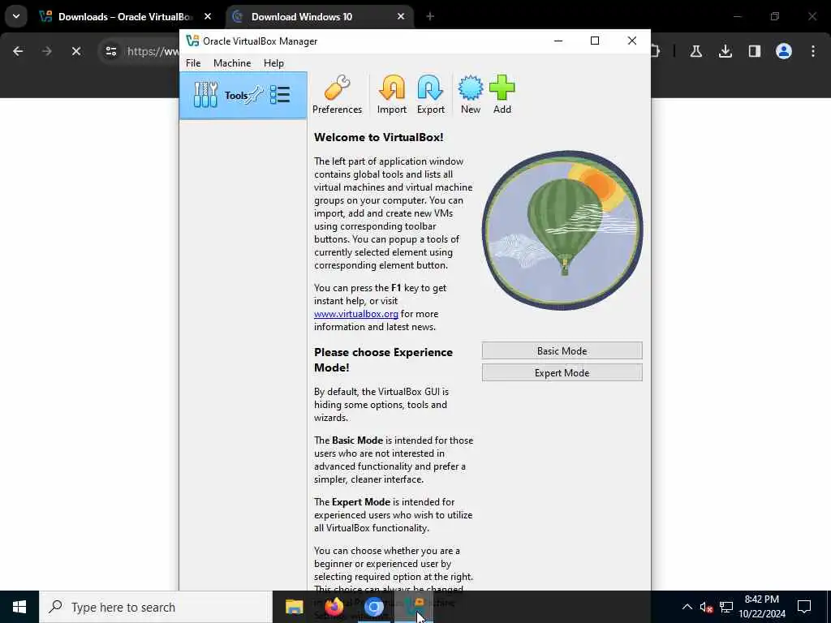831x623 pixels.
Task: Click the Please choose Experience Mode! heading
Action: pos(383,359)
